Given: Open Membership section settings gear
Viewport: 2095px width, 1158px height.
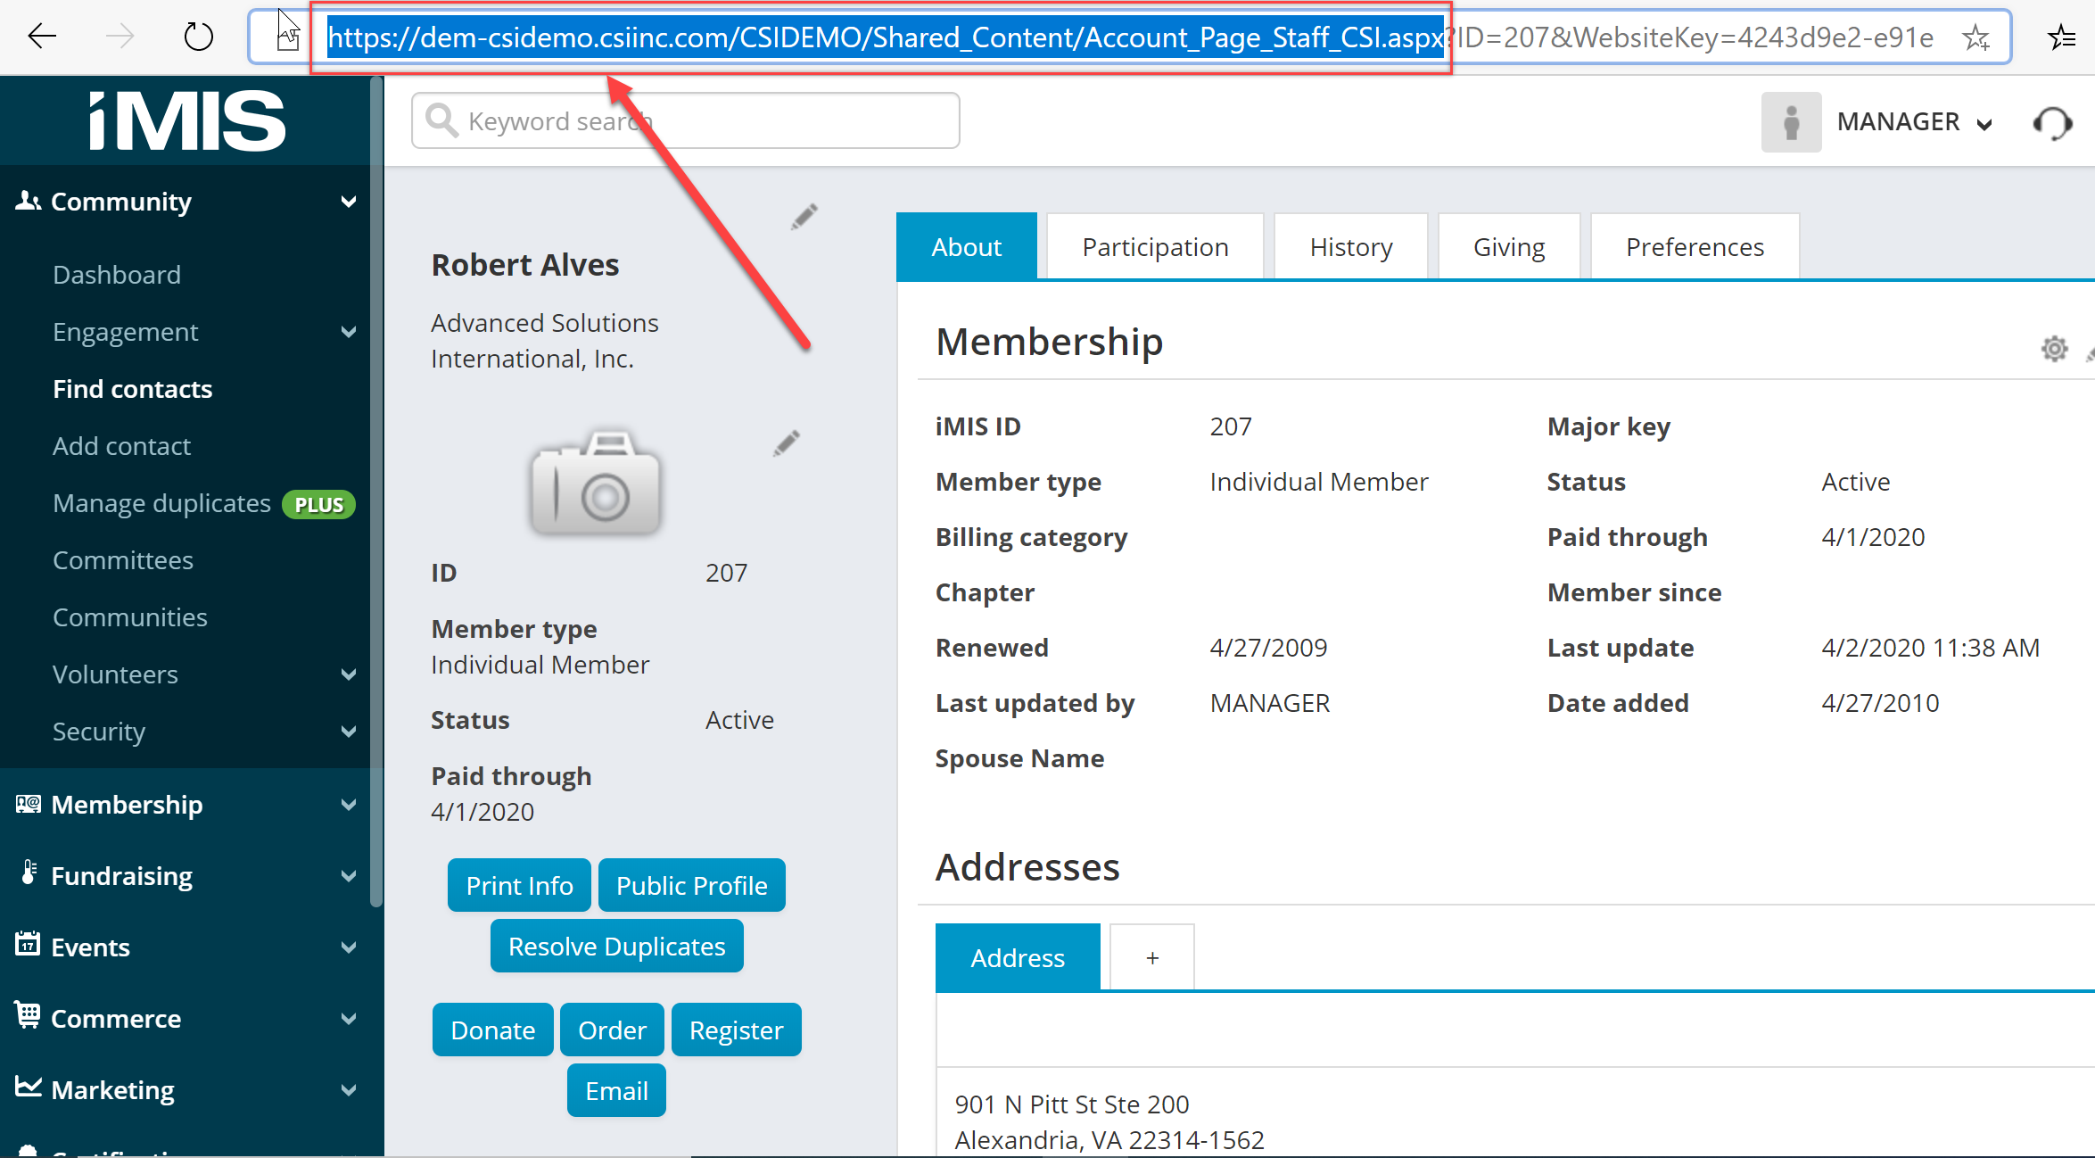Looking at the screenshot, I should pos(2055,349).
